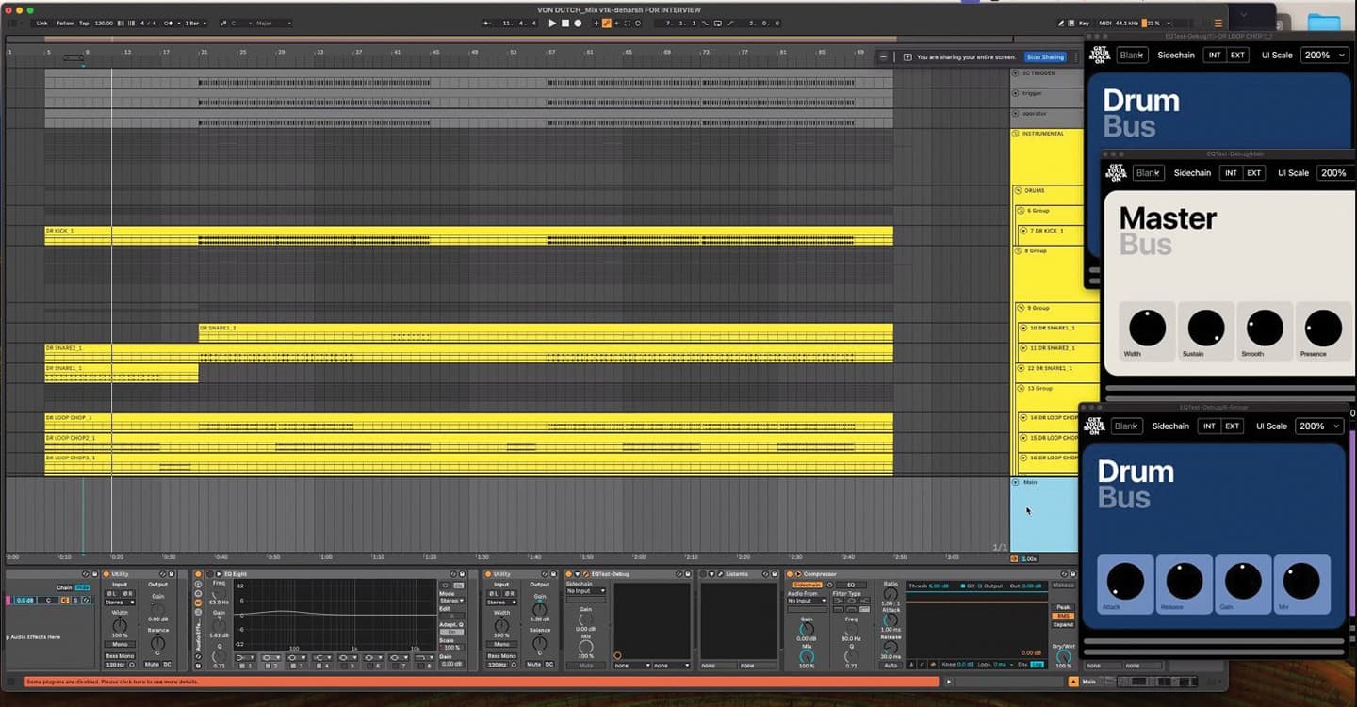Click the Width knob in Master Bus
Image resolution: width=1357 pixels, height=707 pixels.
coord(1147,328)
